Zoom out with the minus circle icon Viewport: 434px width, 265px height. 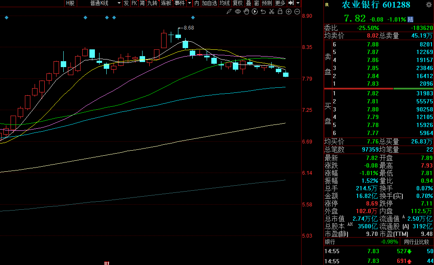tap(297, 11)
